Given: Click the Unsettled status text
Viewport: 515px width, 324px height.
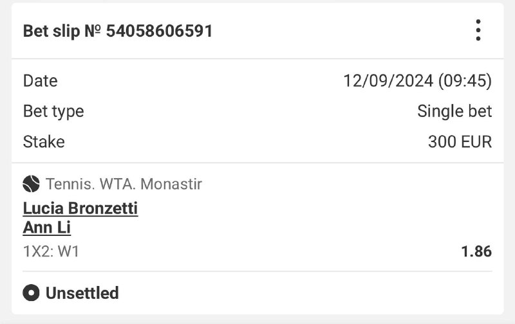Looking at the screenshot, I should pyautogui.click(x=82, y=293).
